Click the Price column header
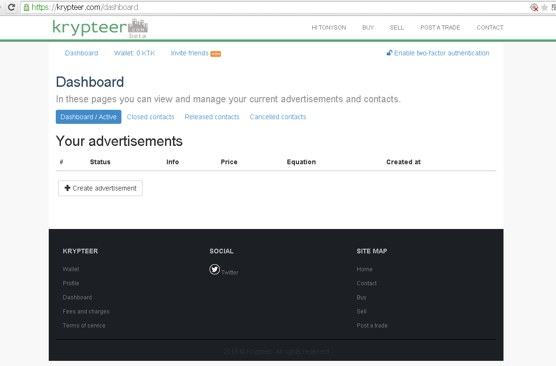This screenshot has height=366, width=556. coord(229,162)
